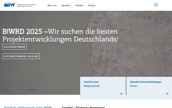Click the B!WRD 2025 hero headline
Screen dimensions: 172x108
point(60,35)
